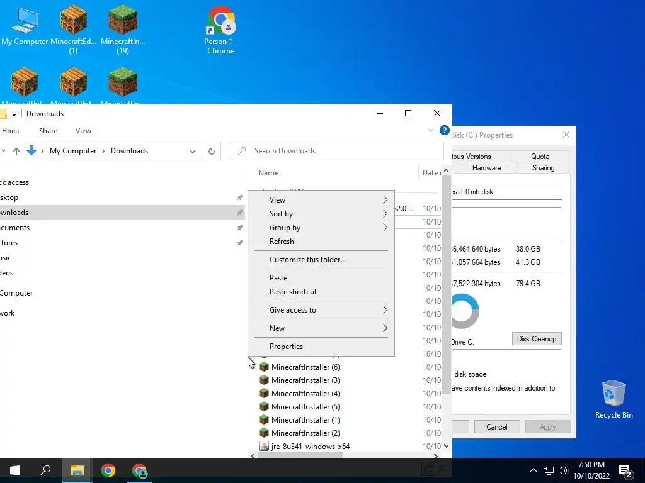Click Apply in Properties dialog
The width and height of the screenshot is (645, 483).
(547, 427)
